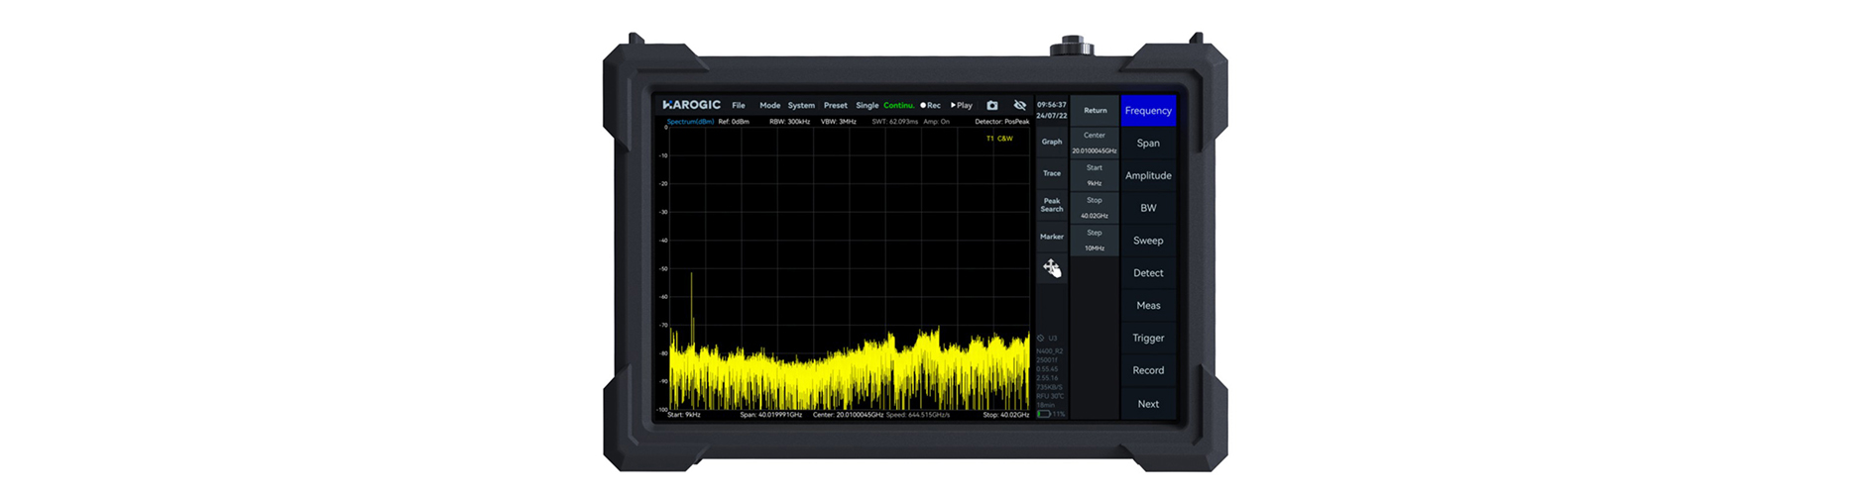Tap the Amp: On readout
The height and width of the screenshot is (495, 1850).
pyautogui.click(x=937, y=122)
